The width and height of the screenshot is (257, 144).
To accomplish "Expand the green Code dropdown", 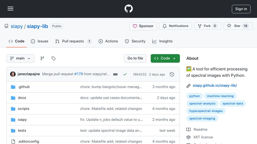I will (x=165, y=58).
